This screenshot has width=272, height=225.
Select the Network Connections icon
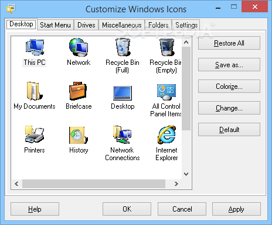coord(123,134)
